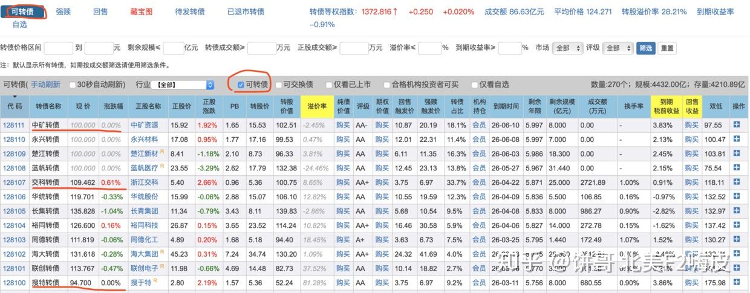Click plus icon in 同德转债 row
This screenshot has width=750, height=293.
[737, 239]
